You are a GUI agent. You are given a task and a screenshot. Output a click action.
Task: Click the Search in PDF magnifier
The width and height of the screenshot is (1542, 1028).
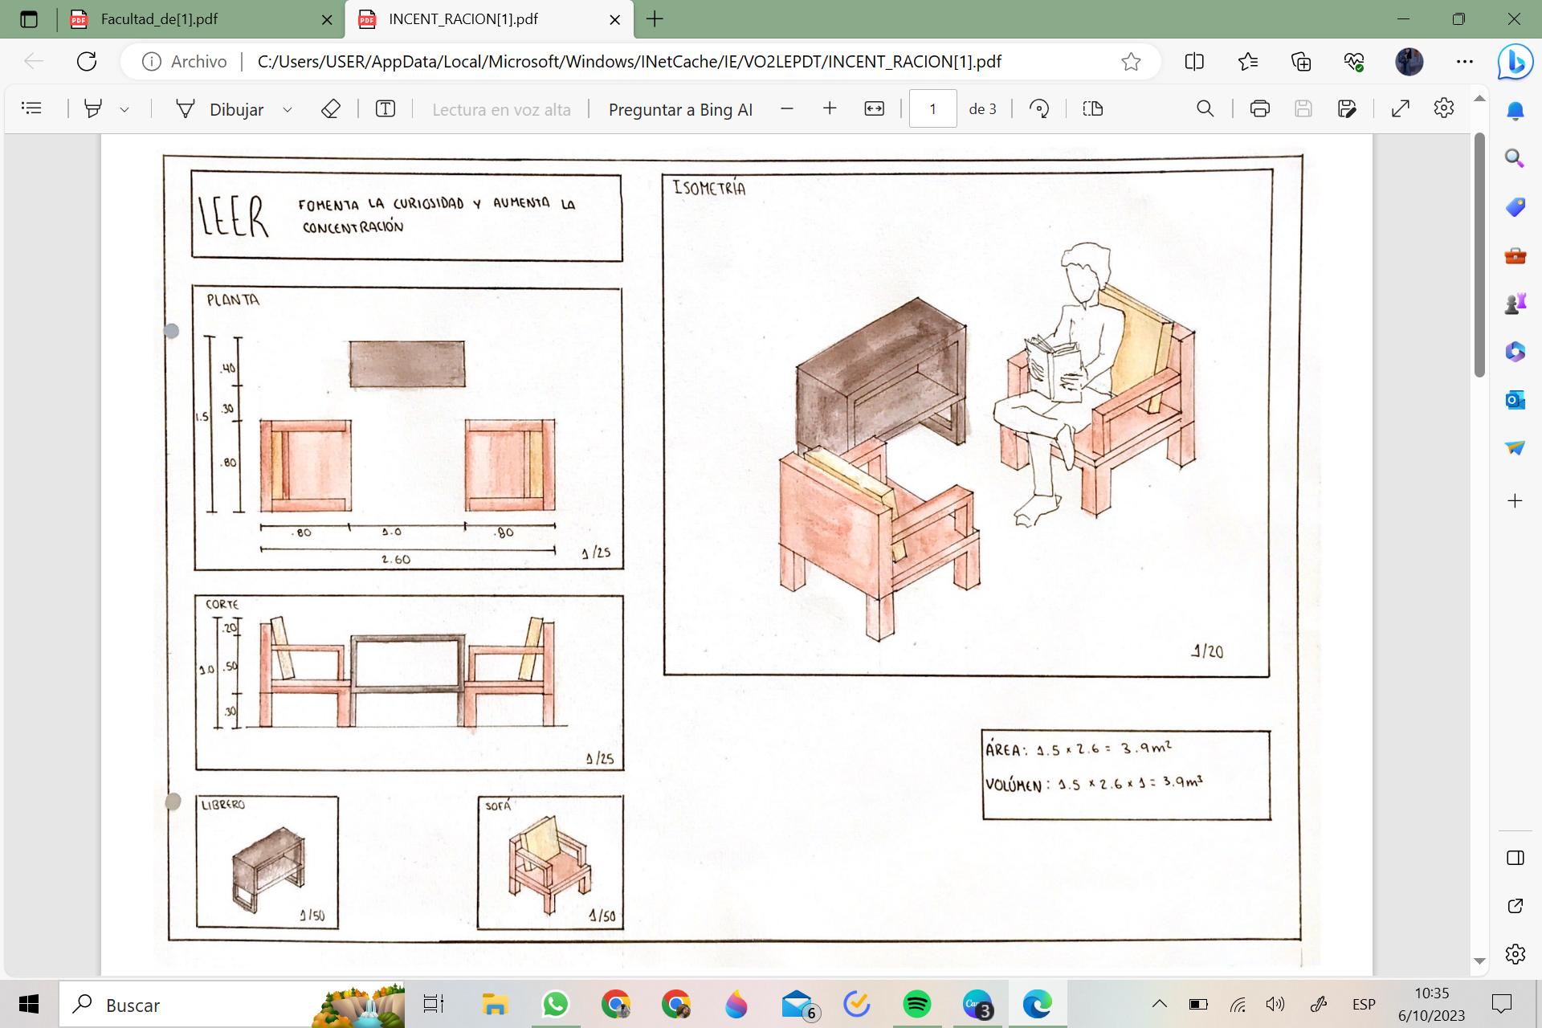coord(1205,108)
